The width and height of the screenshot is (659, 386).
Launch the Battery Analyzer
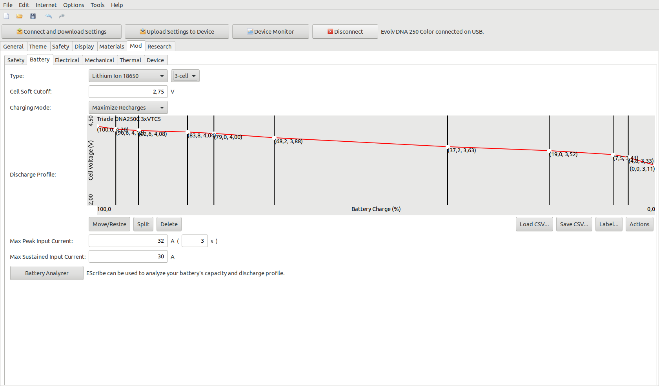click(47, 273)
